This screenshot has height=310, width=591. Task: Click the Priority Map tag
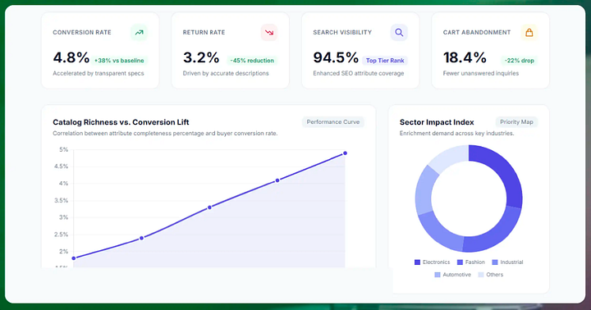pos(516,122)
